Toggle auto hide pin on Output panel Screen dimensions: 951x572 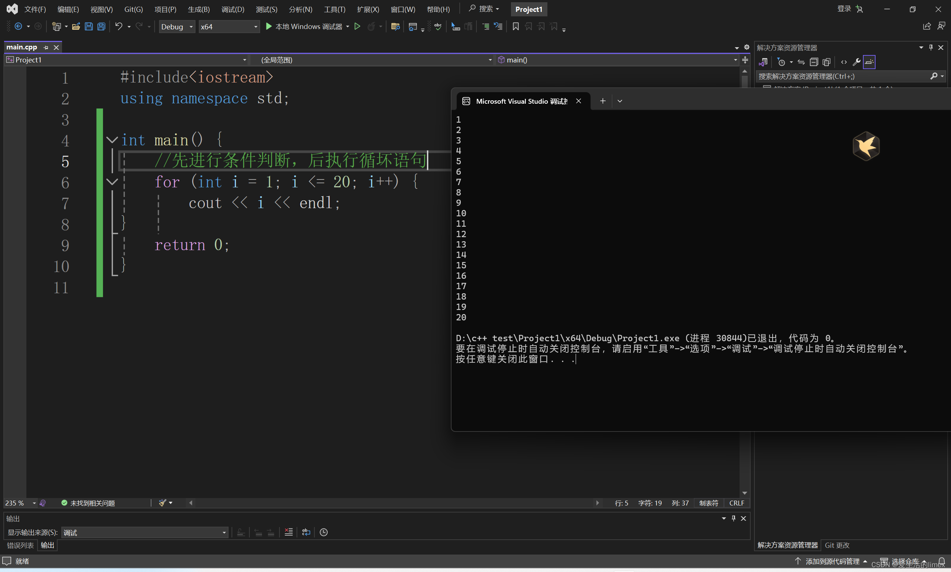(x=733, y=518)
